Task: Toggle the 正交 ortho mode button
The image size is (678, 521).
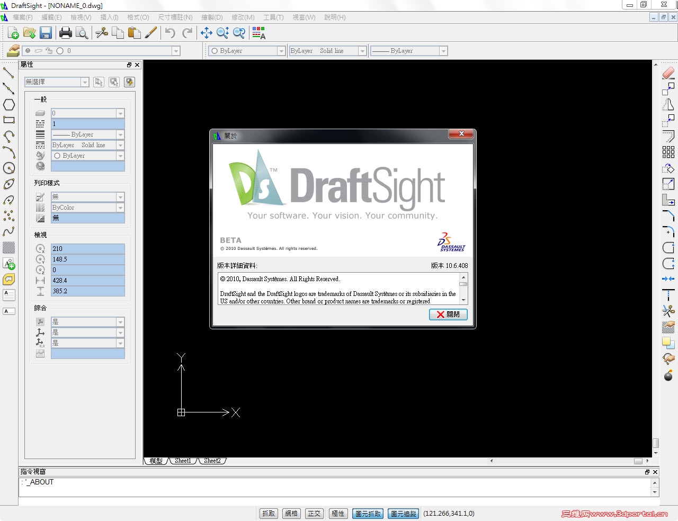Action: (x=315, y=514)
